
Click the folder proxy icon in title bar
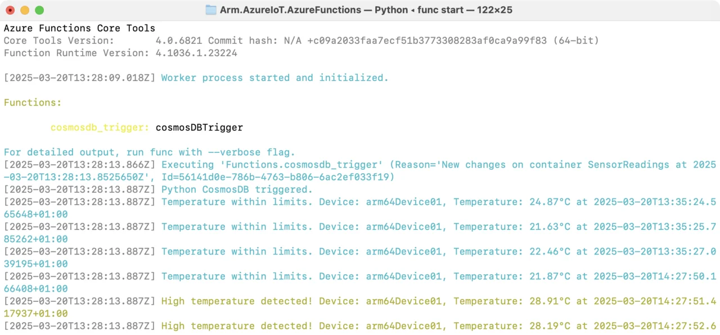[x=211, y=10]
